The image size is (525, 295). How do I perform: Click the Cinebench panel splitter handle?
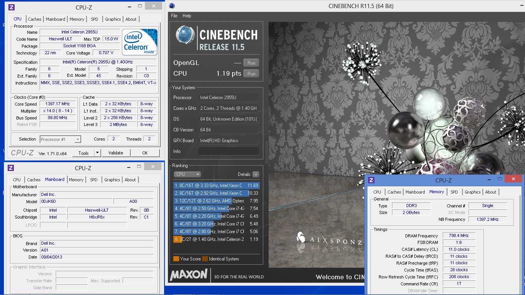click(266, 152)
